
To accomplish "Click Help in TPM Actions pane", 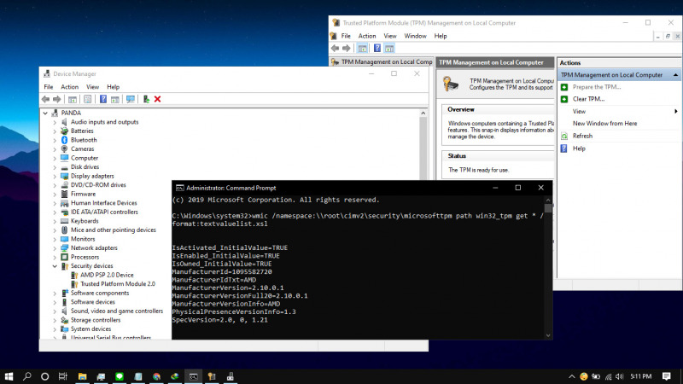I will (x=579, y=148).
